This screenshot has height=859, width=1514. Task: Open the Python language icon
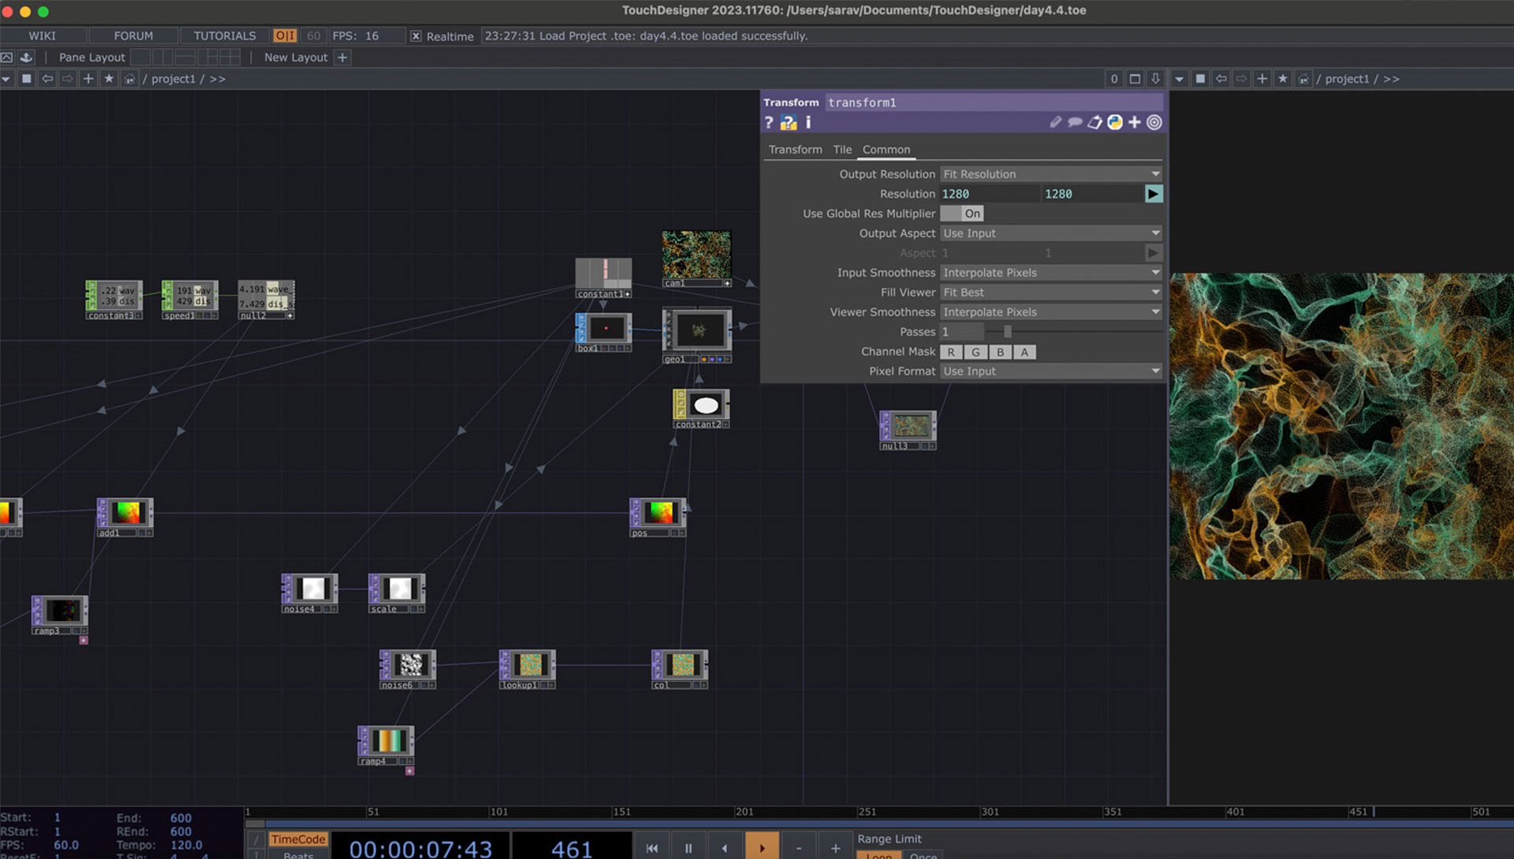pyautogui.click(x=1115, y=122)
